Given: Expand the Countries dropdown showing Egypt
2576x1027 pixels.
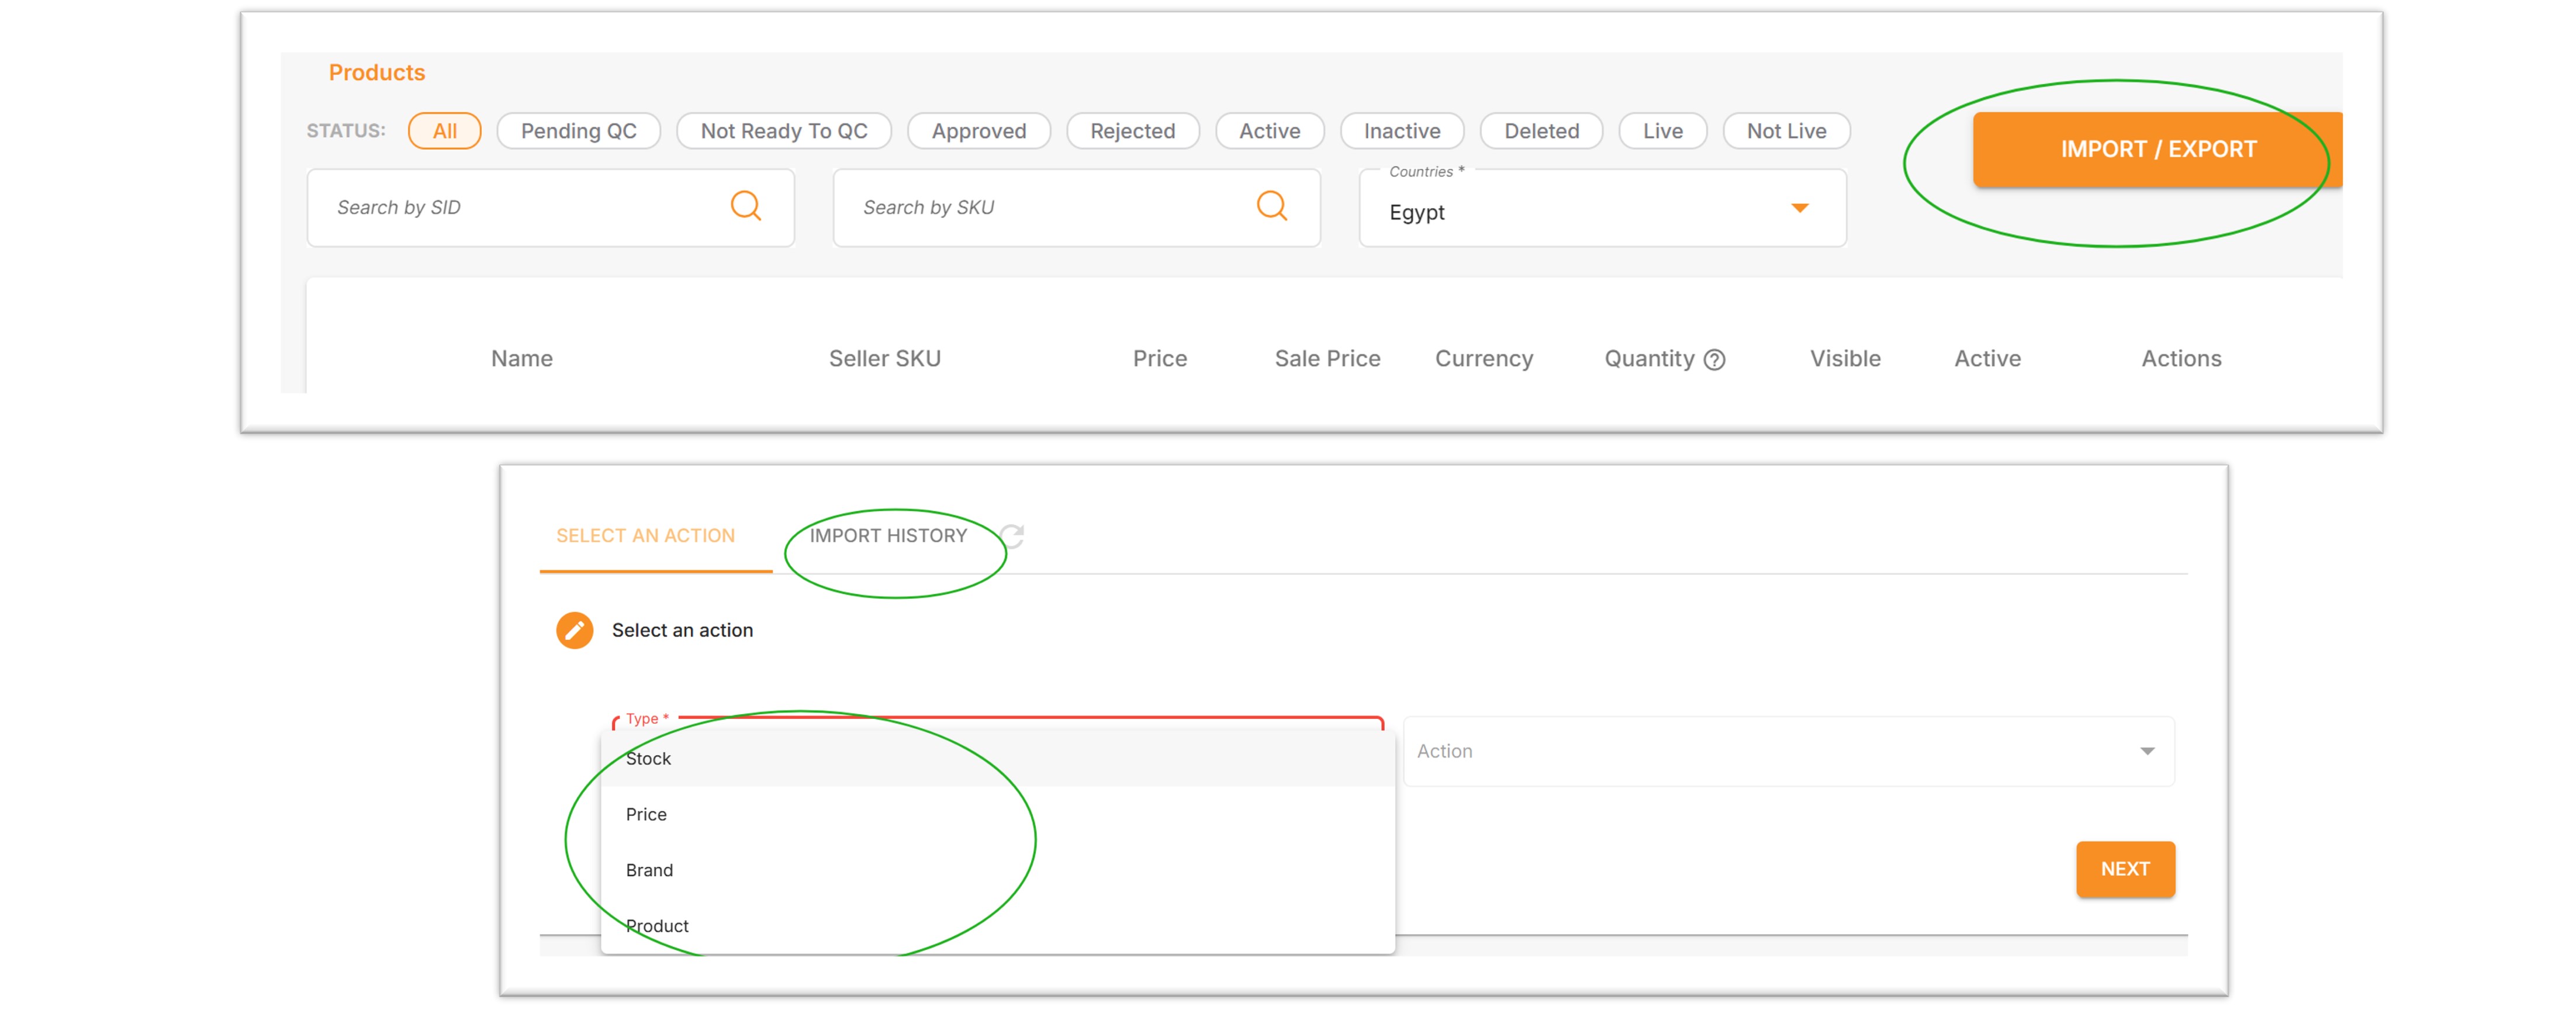Looking at the screenshot, I should [x=1601, y=208].
